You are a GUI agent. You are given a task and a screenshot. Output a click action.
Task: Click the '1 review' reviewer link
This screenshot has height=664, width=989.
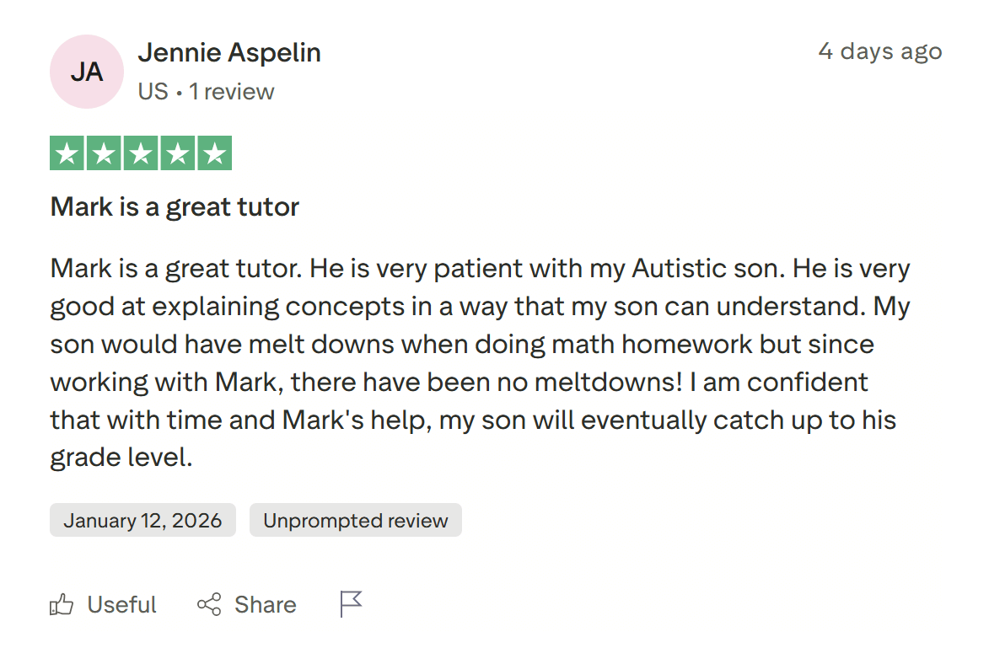tap(232, 91)
